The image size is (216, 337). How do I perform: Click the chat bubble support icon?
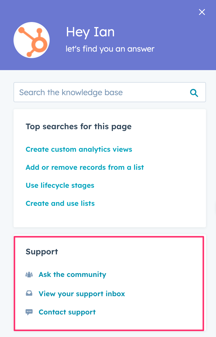29,312
